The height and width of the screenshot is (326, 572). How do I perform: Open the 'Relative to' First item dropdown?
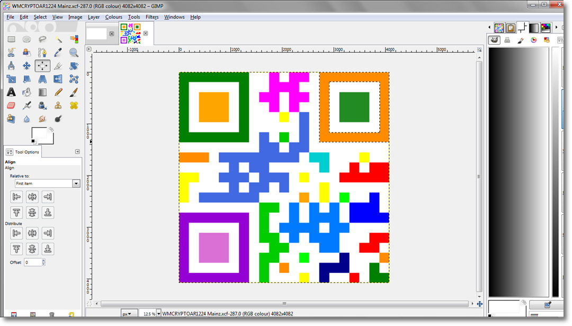[48, 183]
